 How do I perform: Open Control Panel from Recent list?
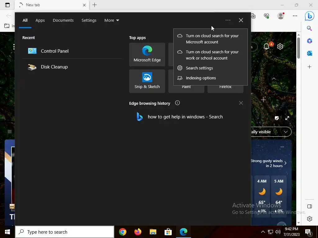click(72, 51)
